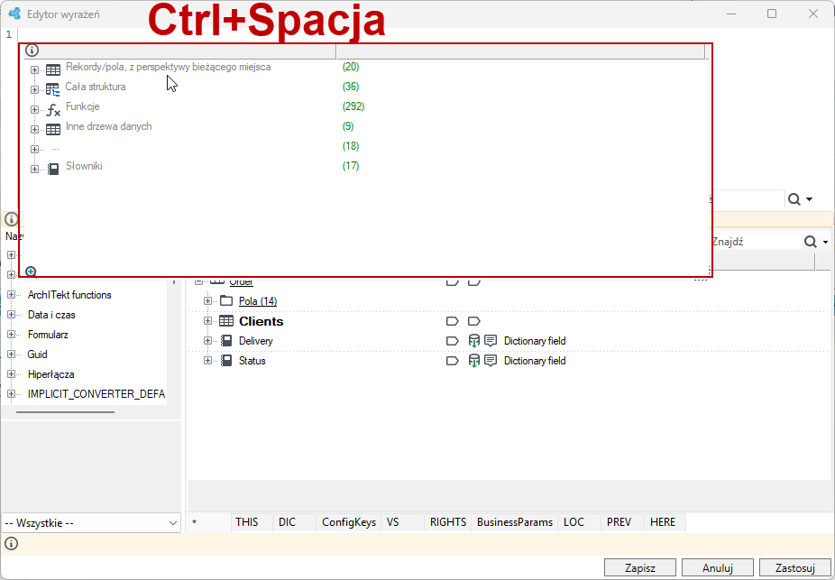
Task: Switch to the THIS tab
Action: pos(246,522)
